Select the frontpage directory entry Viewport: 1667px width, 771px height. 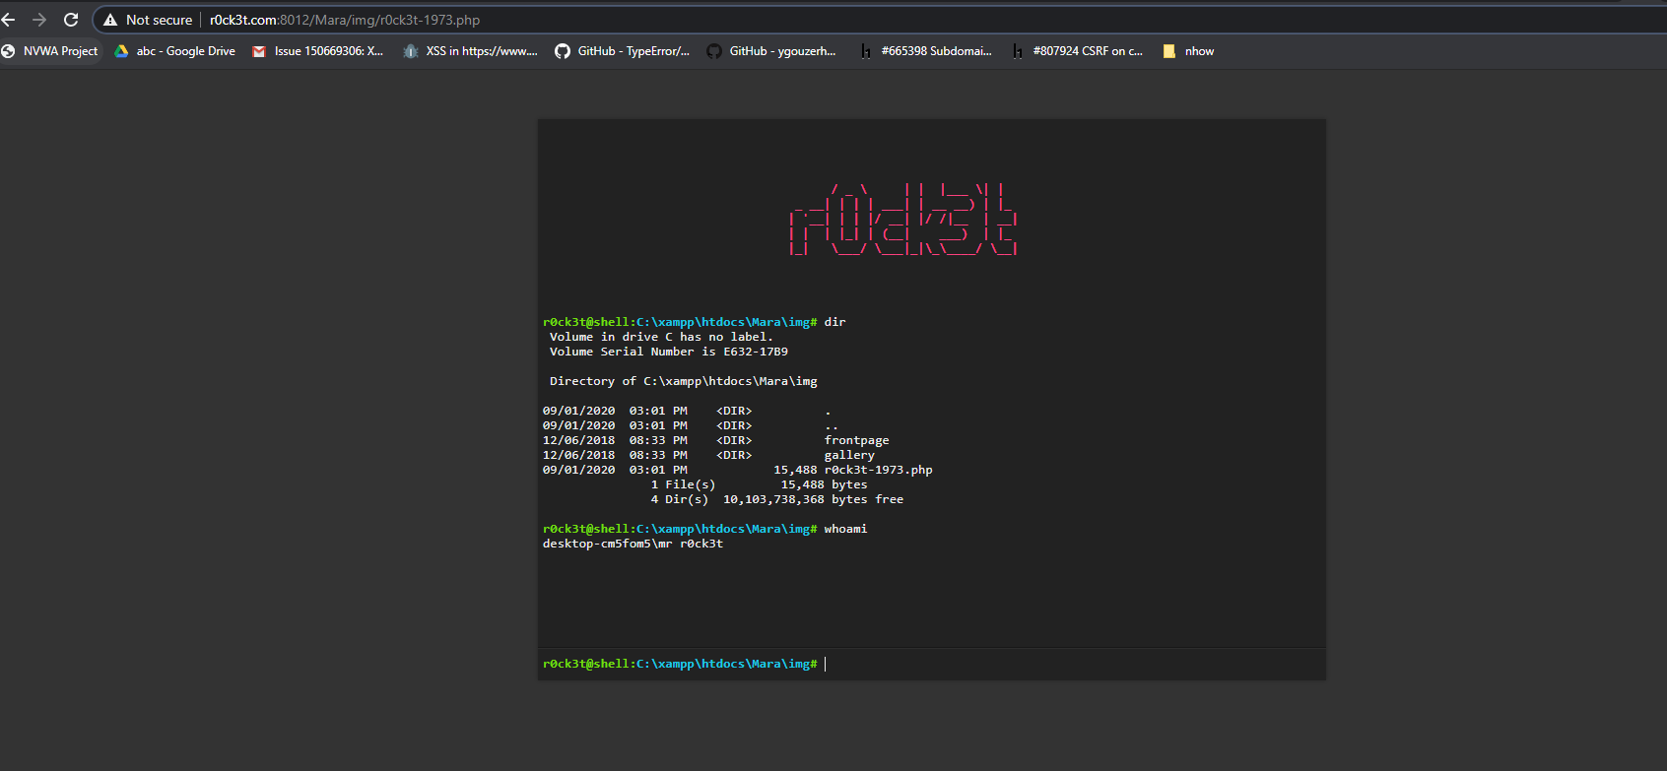click(856, 440)
